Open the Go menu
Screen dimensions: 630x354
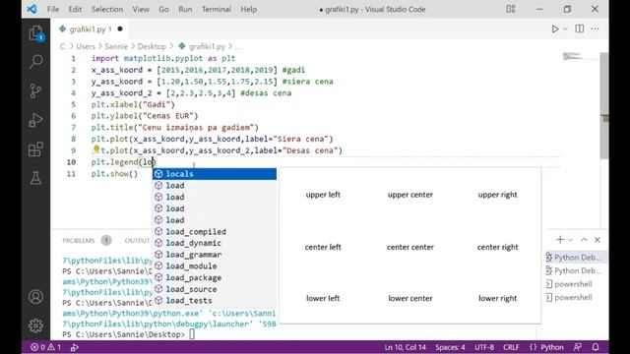click(x=163, y=9)
